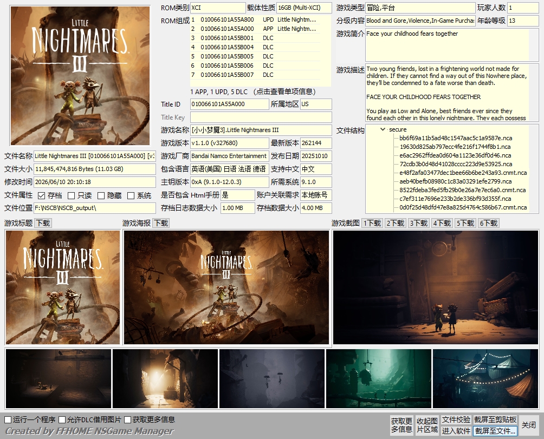Select file e48f2afa03477dec1bee66b6be243a93.cnmt.nca
The height and width of the screenshot is (439, 544).
[x=463, y=173]
